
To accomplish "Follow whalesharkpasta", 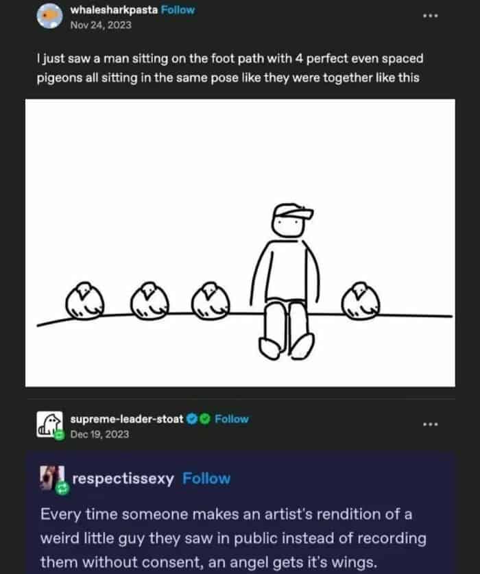I will [178, 10].
